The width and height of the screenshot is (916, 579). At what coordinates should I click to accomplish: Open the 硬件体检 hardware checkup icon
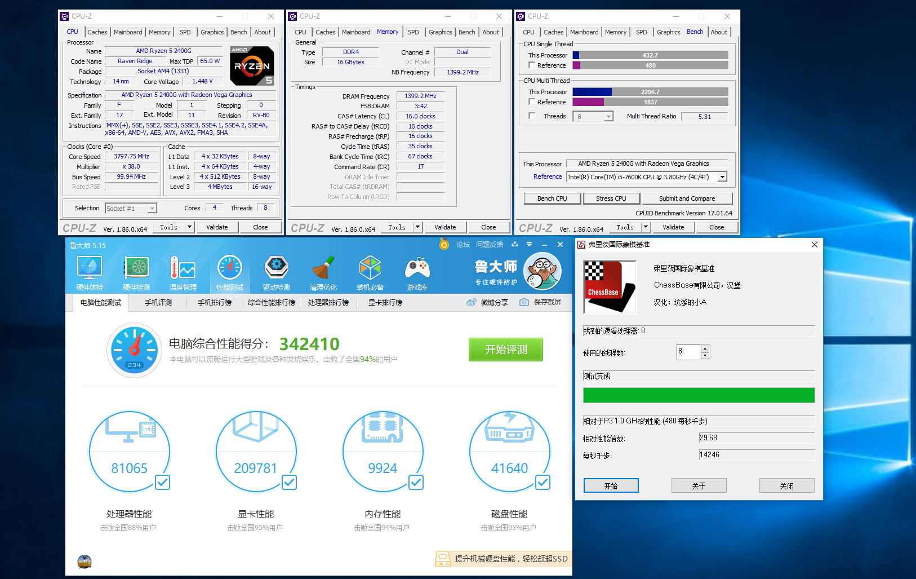(x=89, y=268)
